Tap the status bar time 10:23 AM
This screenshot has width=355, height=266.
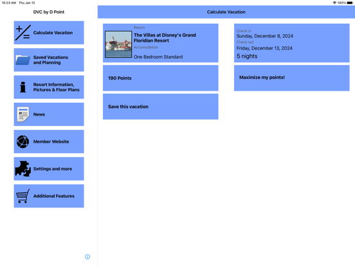(9, 3)
